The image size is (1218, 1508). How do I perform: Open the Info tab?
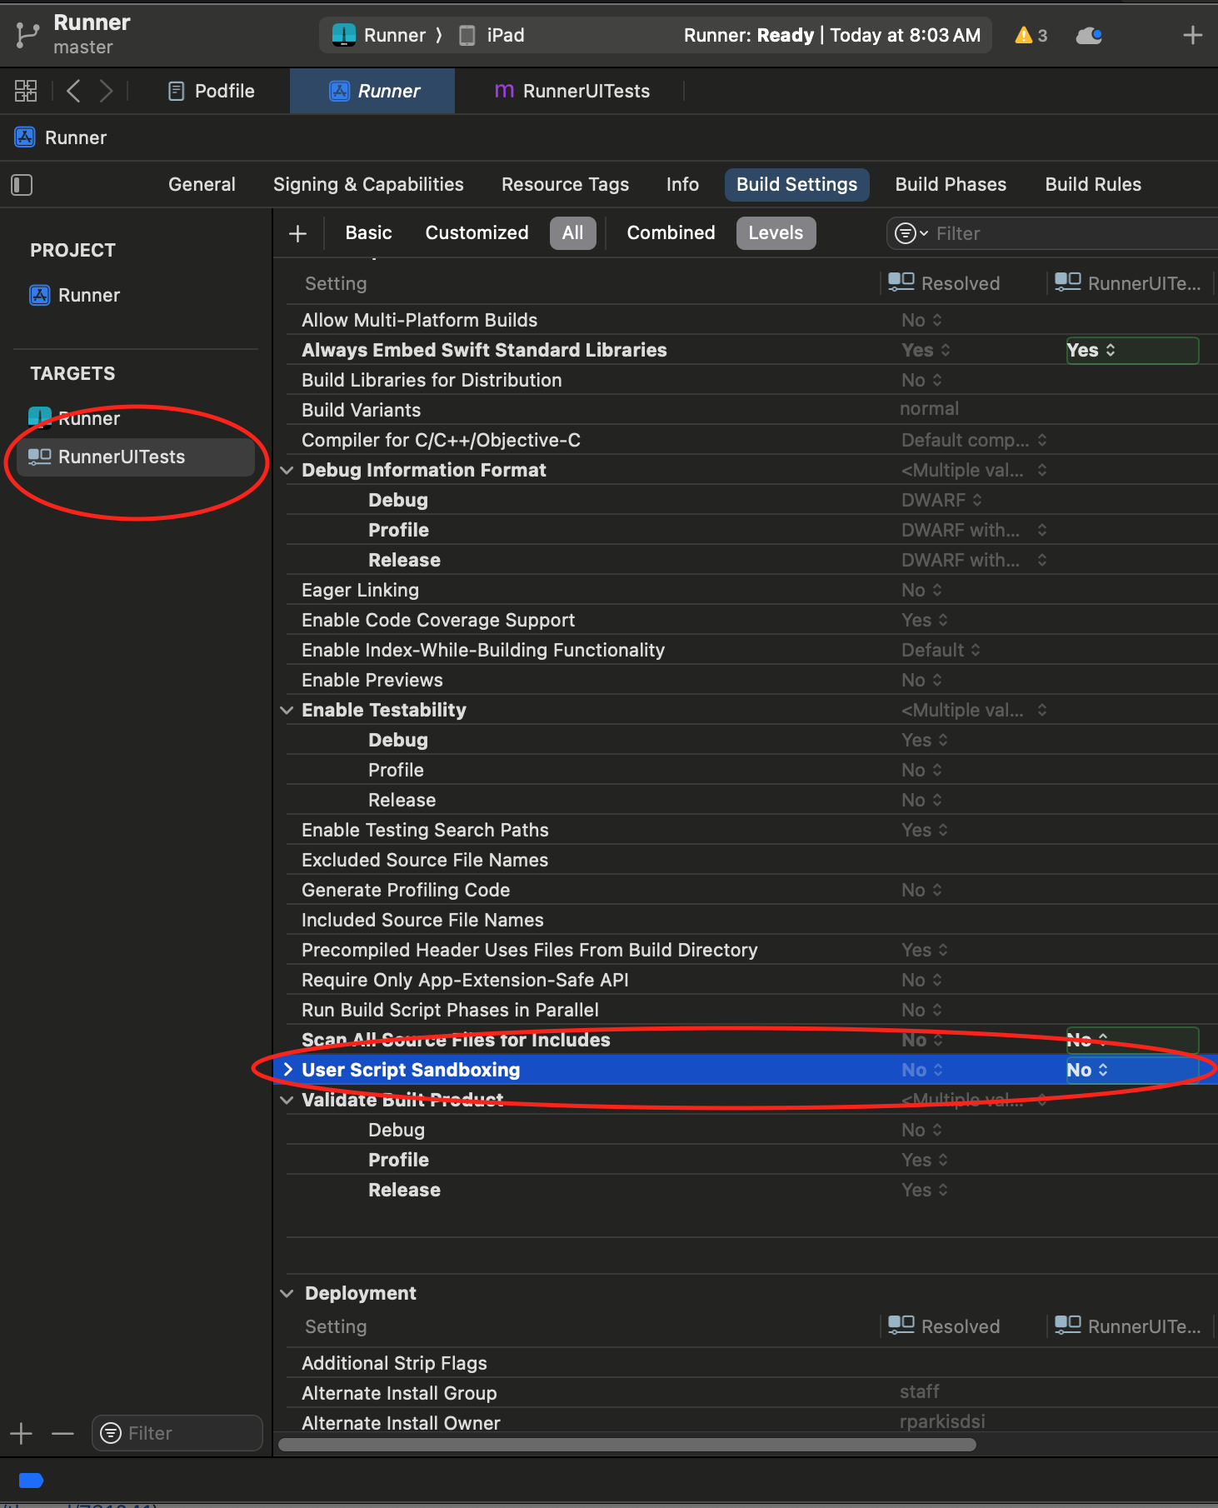pos(682,184)
